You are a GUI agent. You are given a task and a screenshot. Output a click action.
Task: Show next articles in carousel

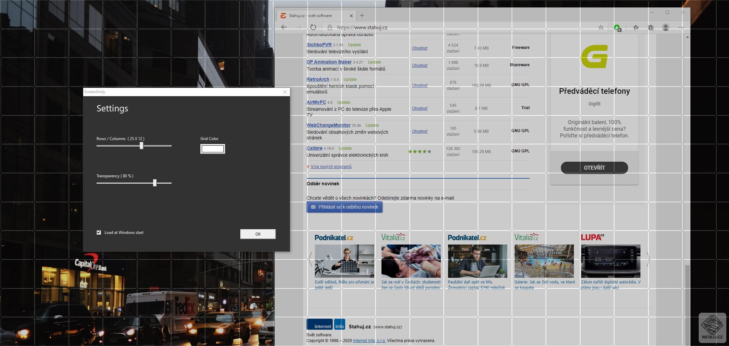pos(648,259)
